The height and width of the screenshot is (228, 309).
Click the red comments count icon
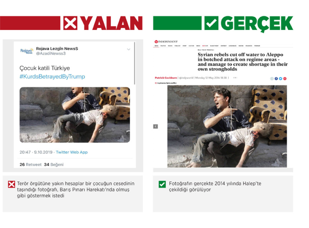(x=285, y=79)
